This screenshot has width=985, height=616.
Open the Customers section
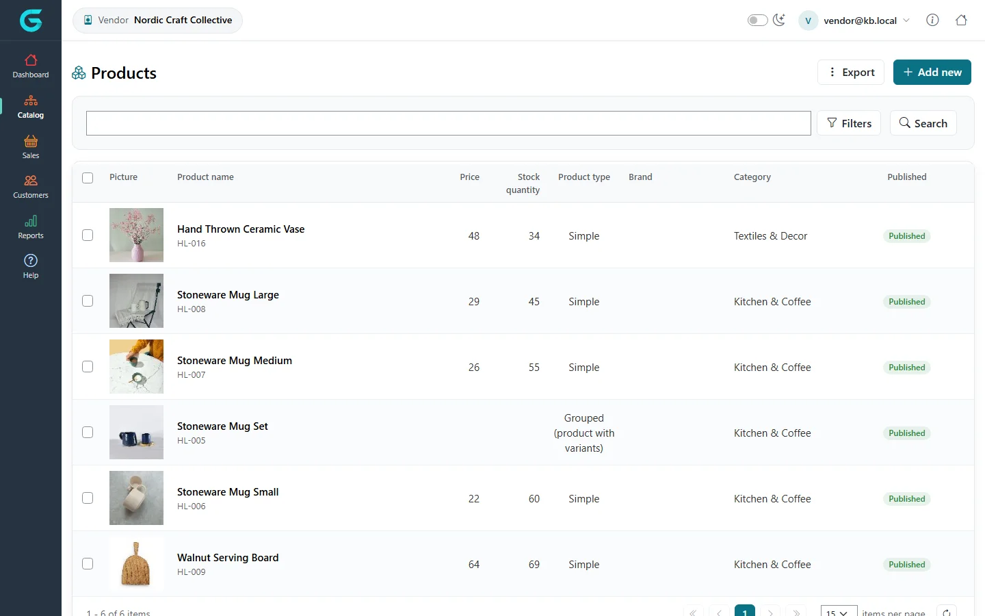[x=31, y=187]
